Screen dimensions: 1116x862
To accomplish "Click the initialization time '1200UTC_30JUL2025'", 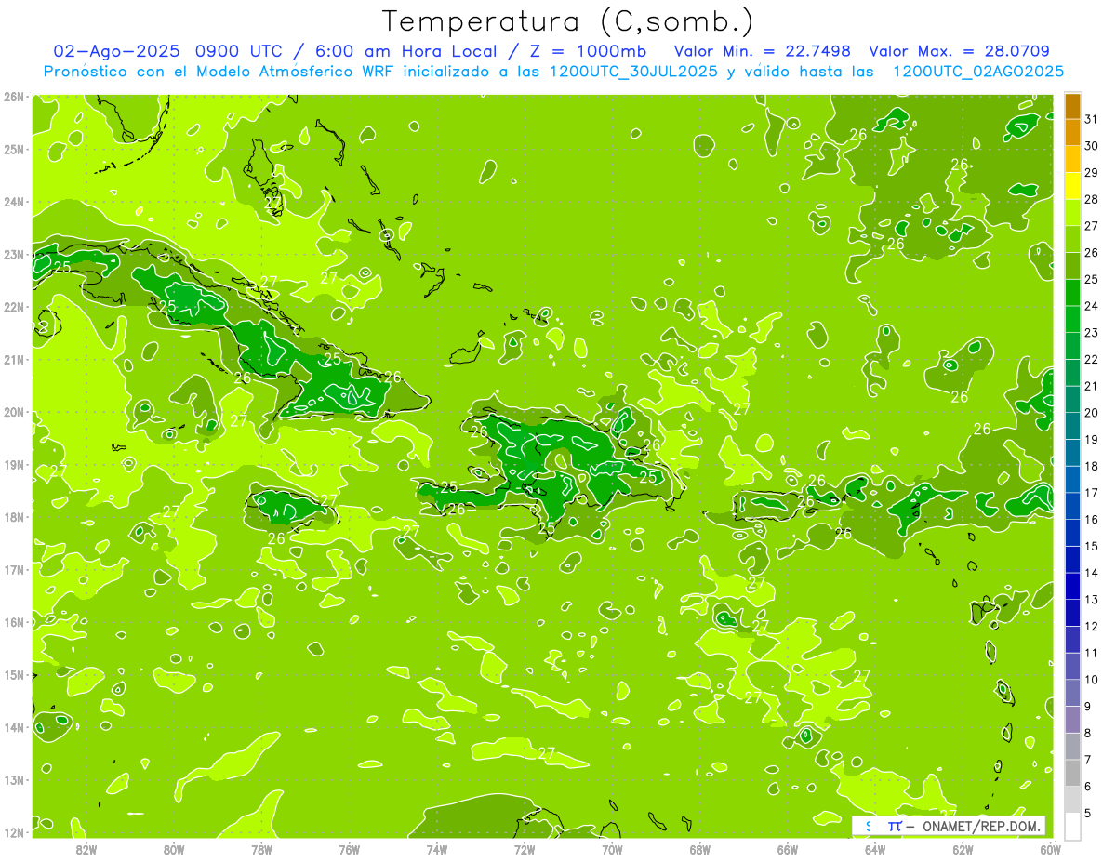I will pyautogui.click(x=633, y=71).
